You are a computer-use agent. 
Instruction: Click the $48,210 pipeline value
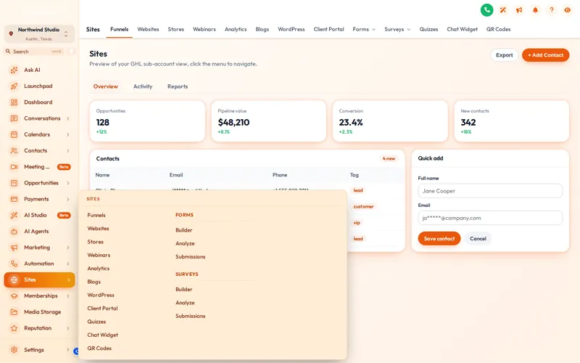click(x=233, y=122)
